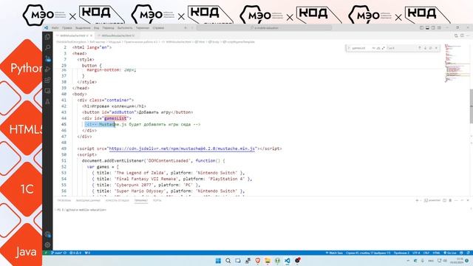Switch to Выходные данные panel tab
Screen dimensions: 473x266
click(x=88, y=200)
